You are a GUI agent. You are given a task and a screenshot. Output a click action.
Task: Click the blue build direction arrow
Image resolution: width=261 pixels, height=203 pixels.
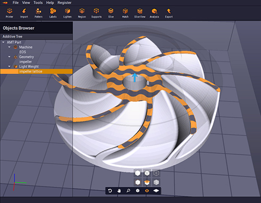coord(135,77)
